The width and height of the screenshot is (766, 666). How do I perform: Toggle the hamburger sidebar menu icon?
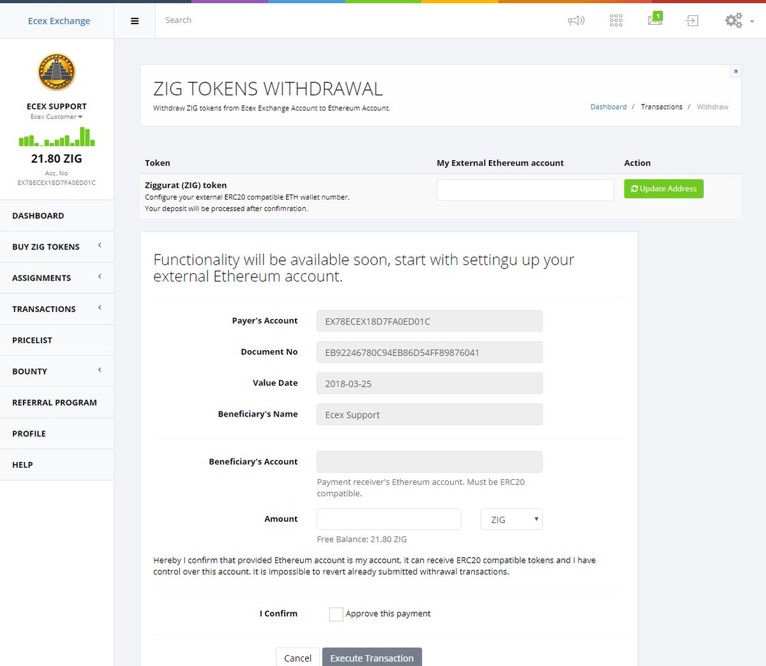(135, 21)
